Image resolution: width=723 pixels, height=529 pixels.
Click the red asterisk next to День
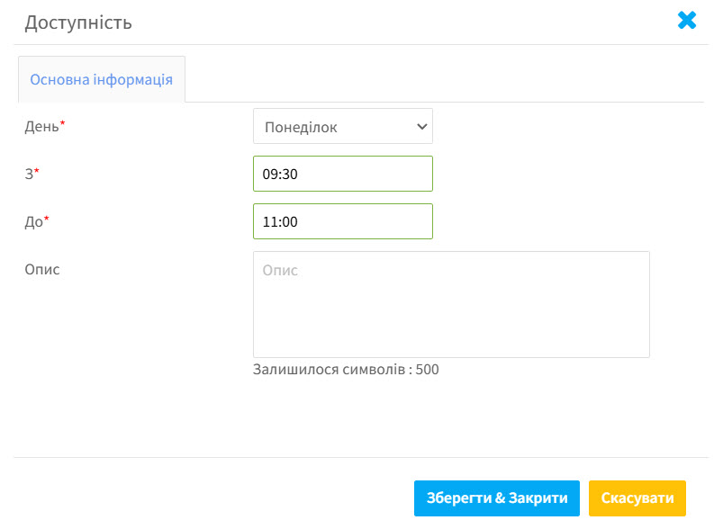(x=63, y=123)
